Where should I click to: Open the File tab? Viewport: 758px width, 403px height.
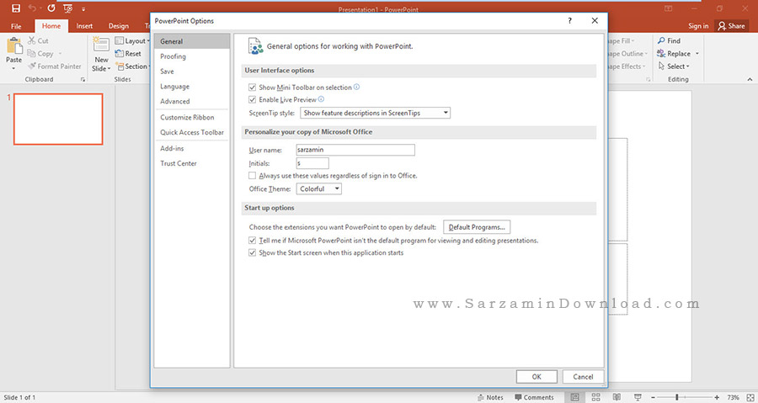16,26
